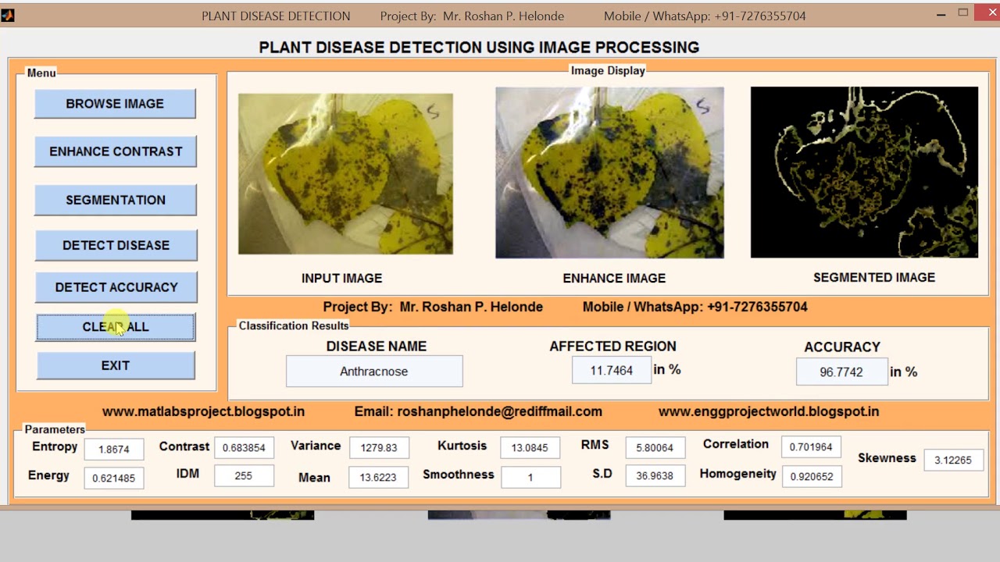
Task: Select the Kurtosis value field 13.0845
Action: click(530, 448)
